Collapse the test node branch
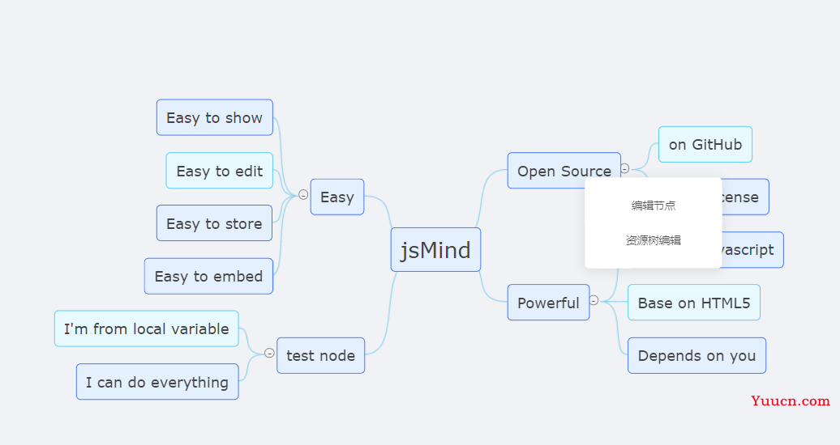 point(269,353)
